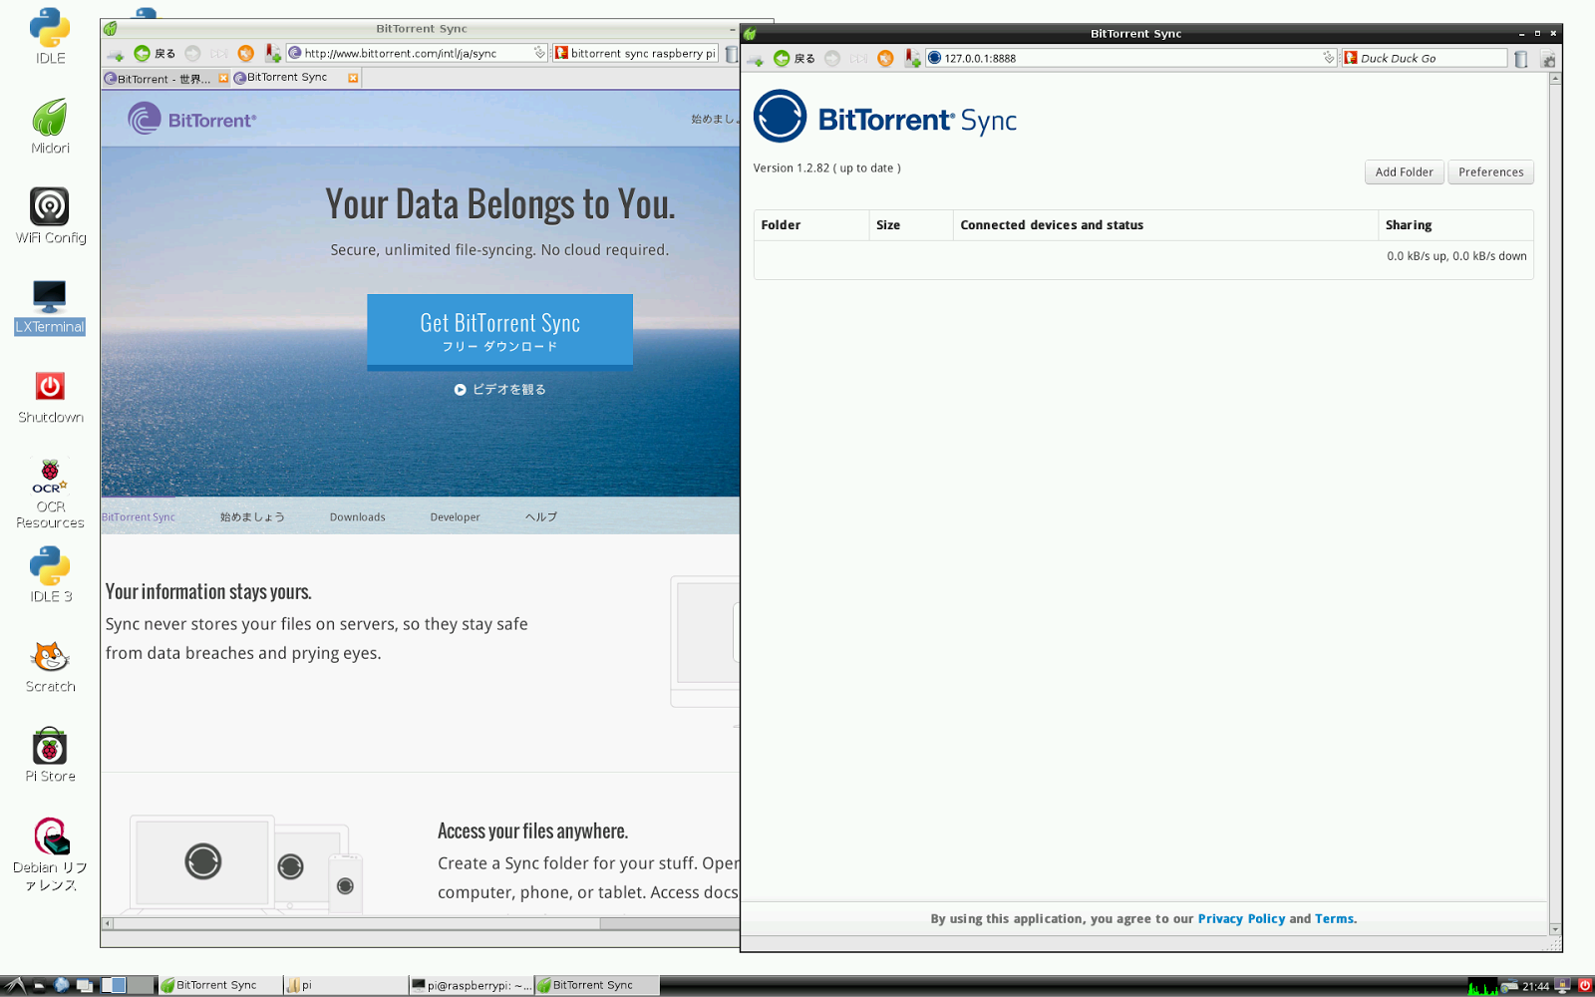This screenshot has width=1595, height=997.
Task: Click the back arrow in left Midori window
Action: (143, 54)
